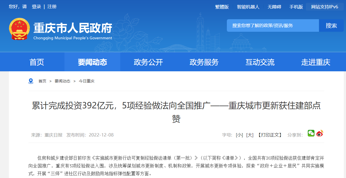346x178 pixels.
Task: Switch to 手机版 mobile version
Action: pyautogui.click(x=296, y=7)
